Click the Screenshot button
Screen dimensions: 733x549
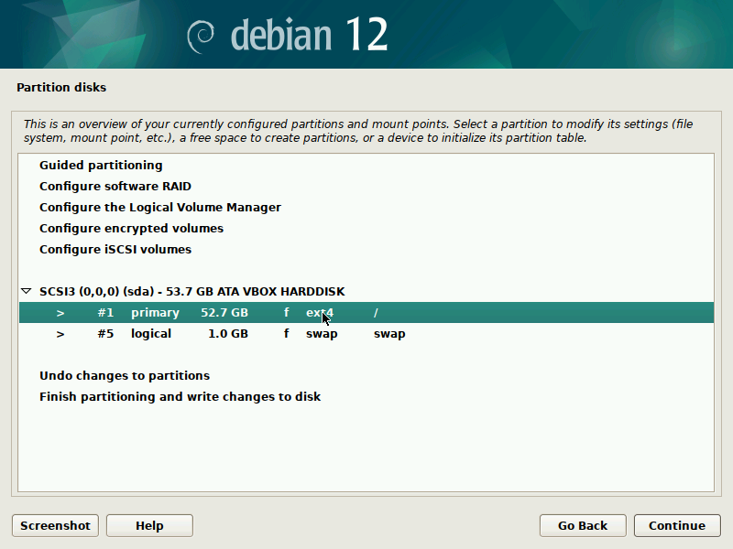pos(55,525)
